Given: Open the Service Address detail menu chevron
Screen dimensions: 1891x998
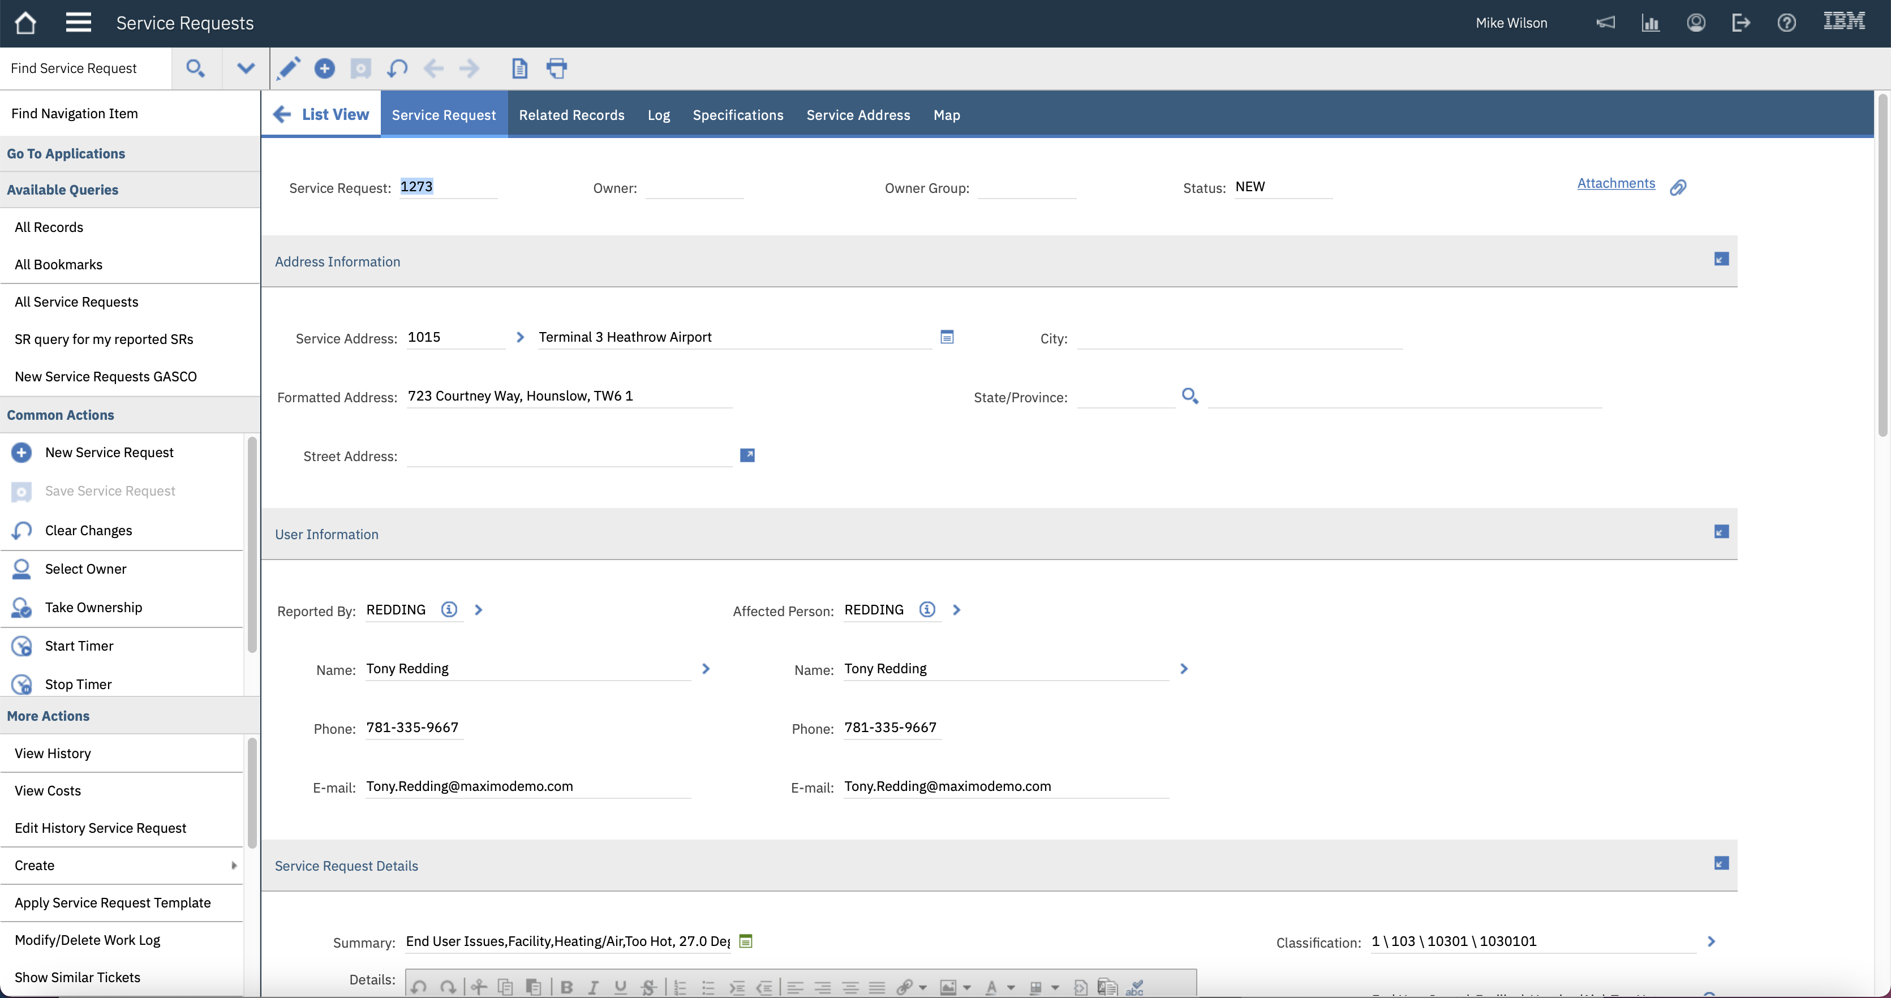Looking at the screenshot, I should pyautogui.click(x=520, y=337).
